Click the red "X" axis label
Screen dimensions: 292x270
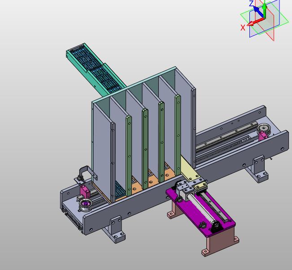[243, 27]
